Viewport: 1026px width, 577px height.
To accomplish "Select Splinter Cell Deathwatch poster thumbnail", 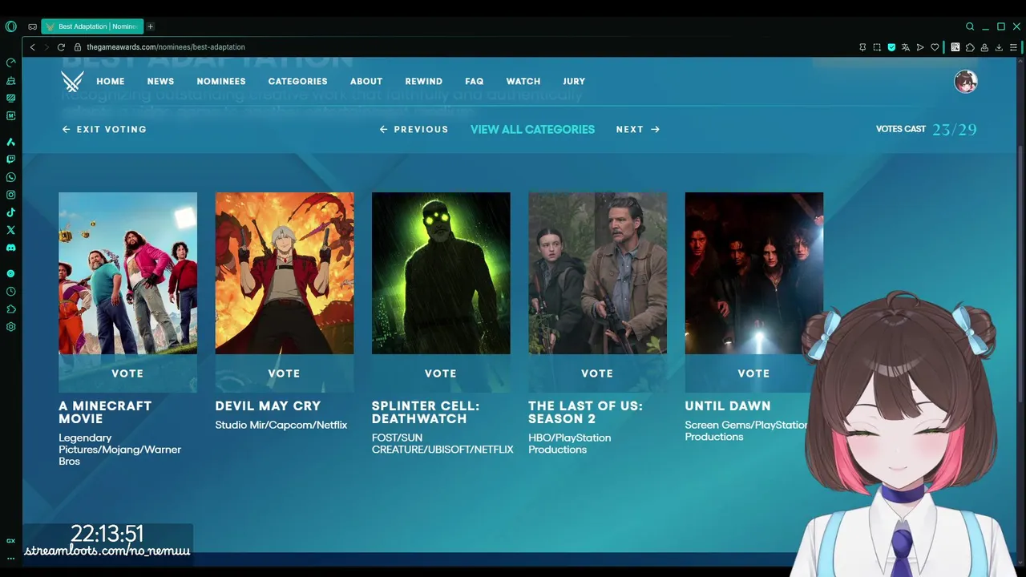I will pos(441,273).
